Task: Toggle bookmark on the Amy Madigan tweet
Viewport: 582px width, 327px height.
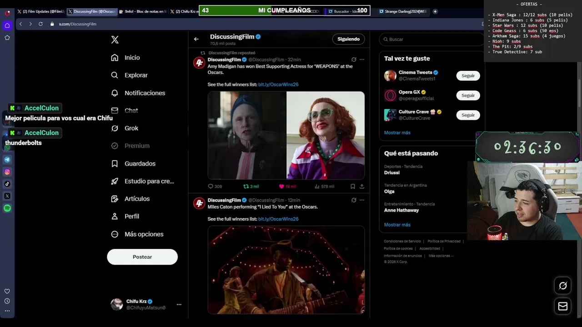Action: click(x=353, y=186)
